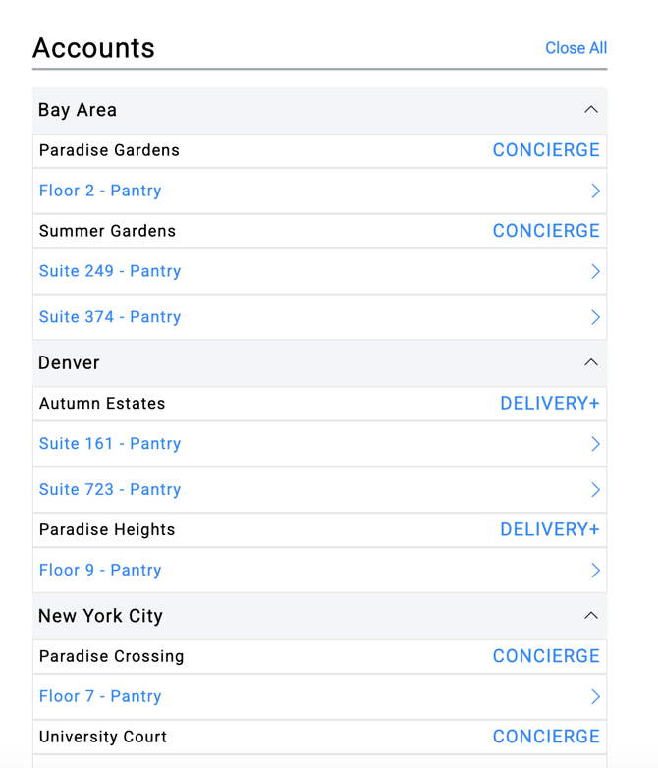658x768 pixels.
Task: Click CONCIERGE for Paradise Crossing
Action: (x=546, y=656)
